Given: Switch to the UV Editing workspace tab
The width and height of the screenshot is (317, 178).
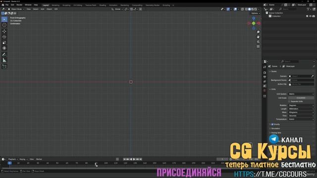Looking at the screenshot, I should pos(78,5).
